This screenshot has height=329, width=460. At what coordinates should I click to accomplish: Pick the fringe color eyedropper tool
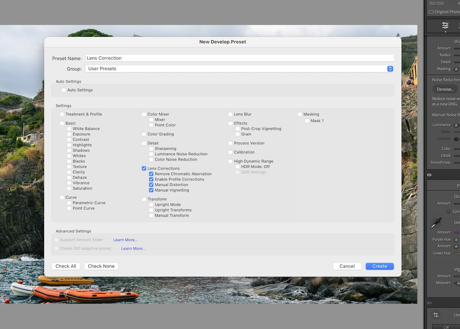pos(436,223)
